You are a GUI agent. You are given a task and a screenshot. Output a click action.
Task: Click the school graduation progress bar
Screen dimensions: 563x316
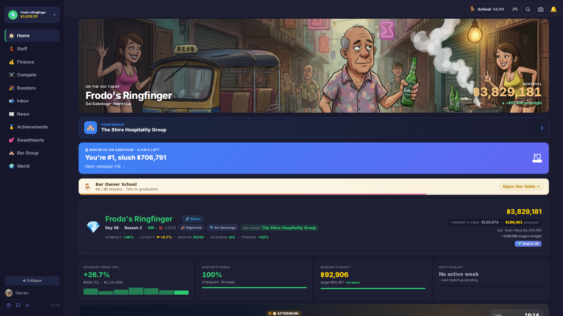(x=314, y=194)
